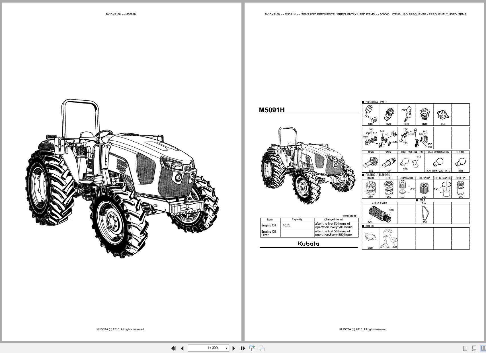Go to the previous page
Screen dimensions: 486x353
click(x=182, y=348)
